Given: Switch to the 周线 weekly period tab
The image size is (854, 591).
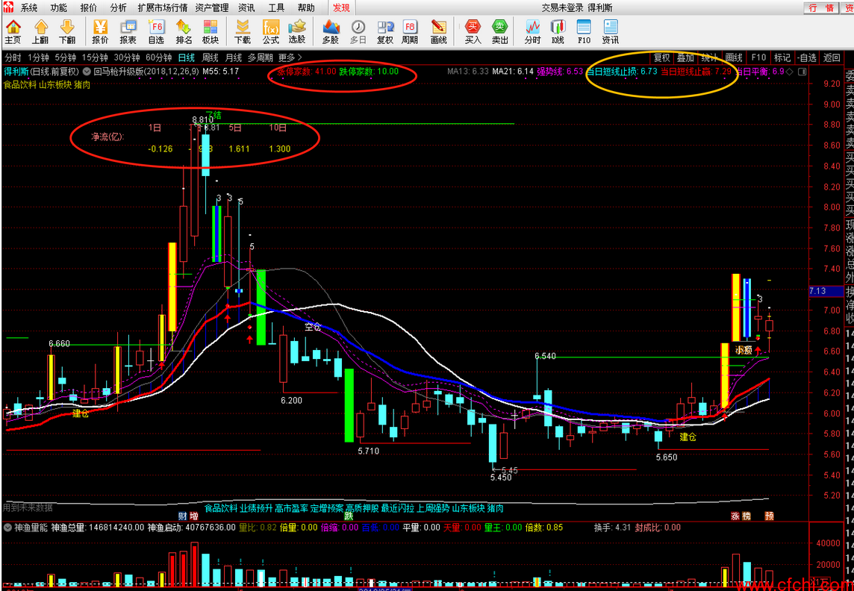Looking at the screenshot, I should (210, 57).
